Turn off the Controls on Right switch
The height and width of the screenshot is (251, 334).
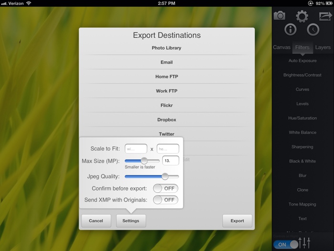(285, 244)
